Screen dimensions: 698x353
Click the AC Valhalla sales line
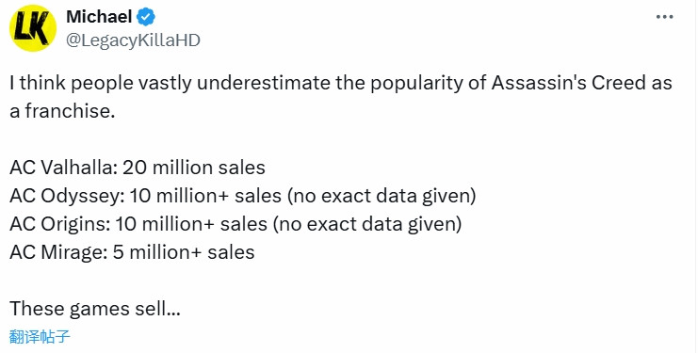click(138, 168)
